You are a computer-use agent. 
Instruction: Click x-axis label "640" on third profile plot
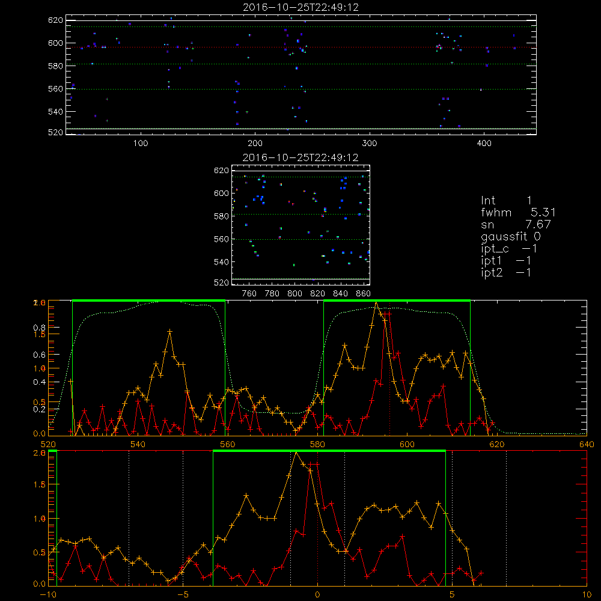tap(587, 444)
